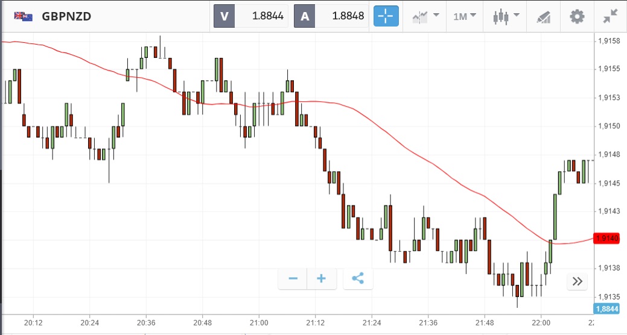Zoom out with the minus button
627x335 pixels.
point(293,278)
